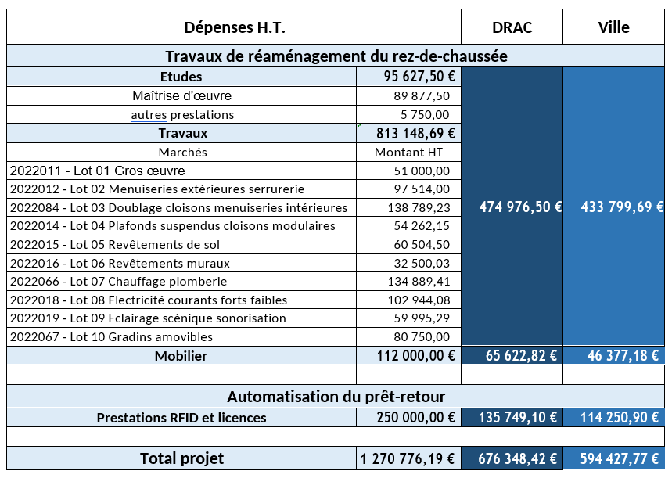Select the 'Automatisation du prêt-retour' heading
The width and height of the screenshot is (672, 478).
[x=336, y=397]
